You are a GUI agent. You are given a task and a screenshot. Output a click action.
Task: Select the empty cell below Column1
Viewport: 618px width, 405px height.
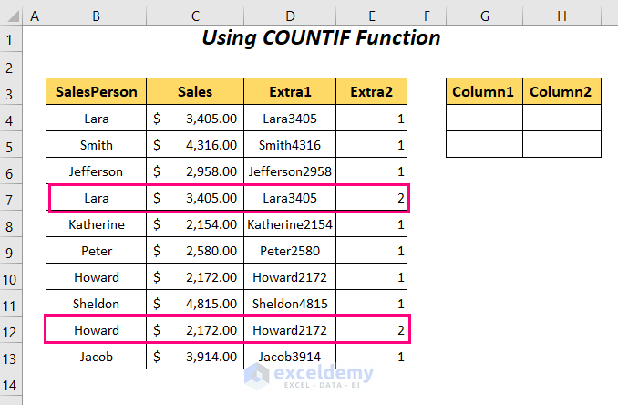point(484,119)
